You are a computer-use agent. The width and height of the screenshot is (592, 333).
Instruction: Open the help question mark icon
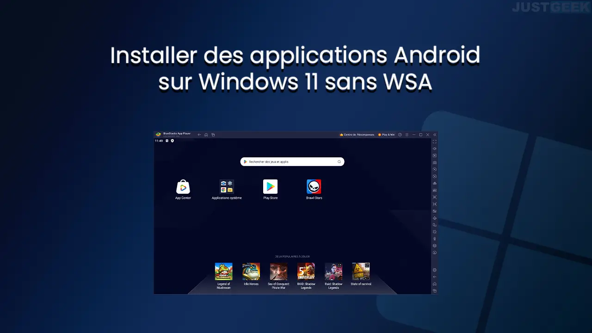point(400,135)
